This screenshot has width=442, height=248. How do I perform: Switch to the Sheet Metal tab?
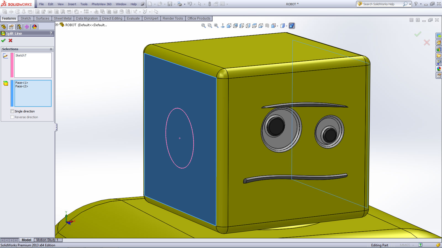(x=63, y=18)
